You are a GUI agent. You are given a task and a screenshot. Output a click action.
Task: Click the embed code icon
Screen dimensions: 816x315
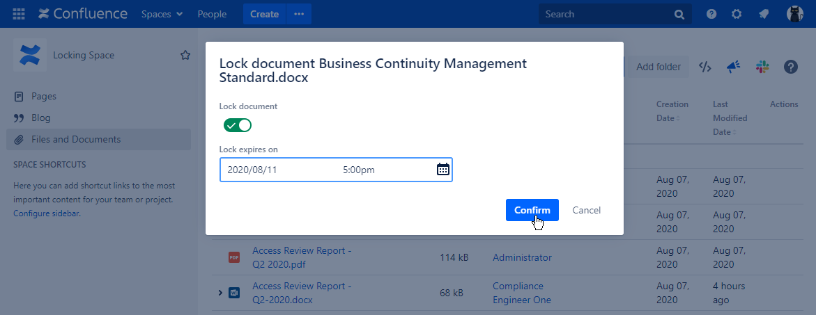click(x=705, y=67)
